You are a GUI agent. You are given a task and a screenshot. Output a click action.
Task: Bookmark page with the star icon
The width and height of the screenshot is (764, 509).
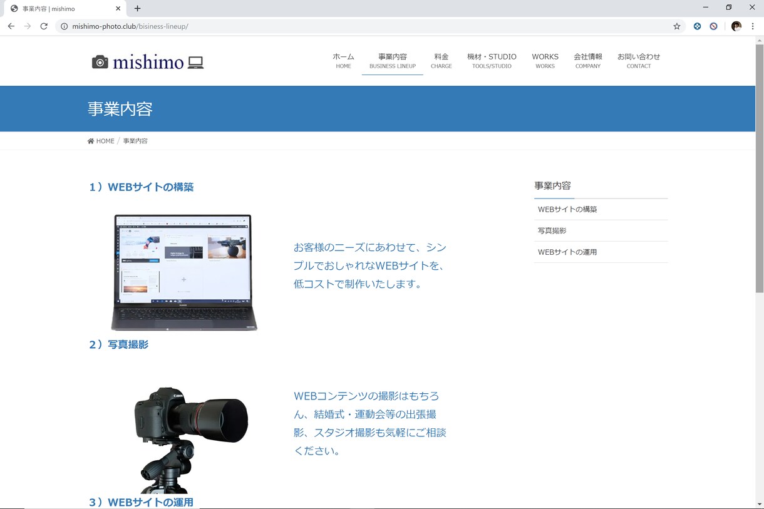(x=677, y=26)
